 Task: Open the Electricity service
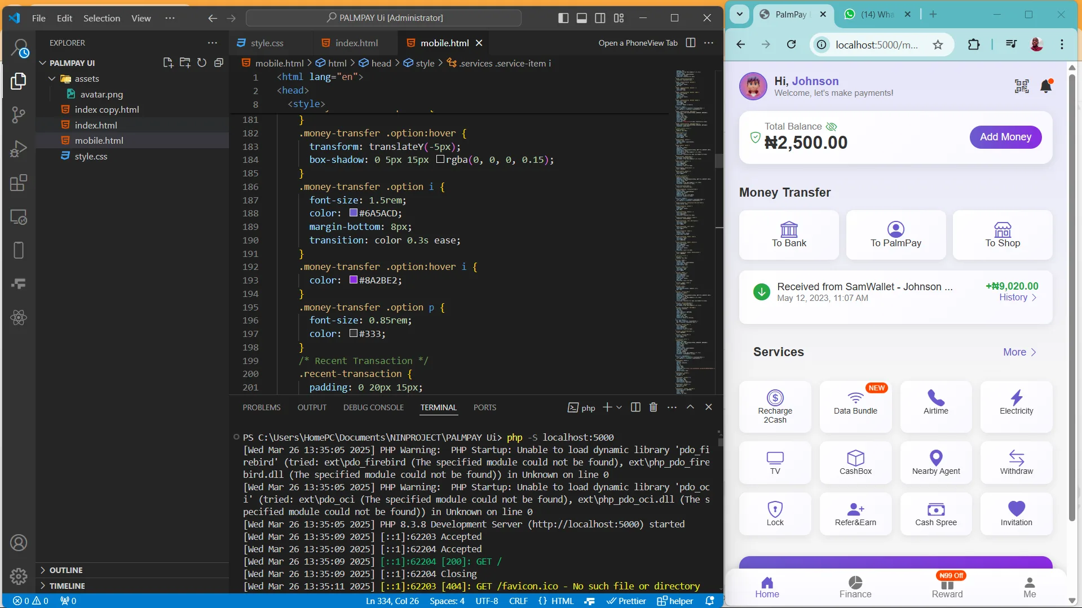tap(1016, 407)
